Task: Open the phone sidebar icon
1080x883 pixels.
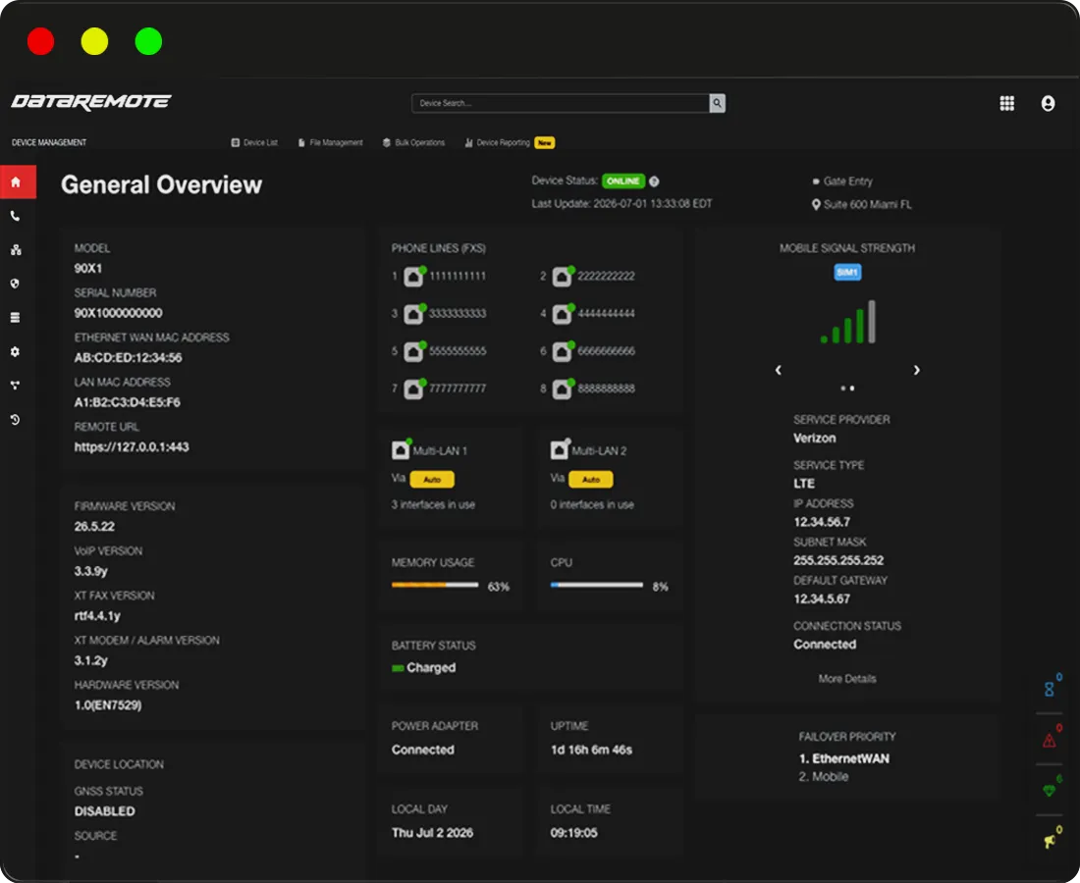Action: (x=15, y=216)
